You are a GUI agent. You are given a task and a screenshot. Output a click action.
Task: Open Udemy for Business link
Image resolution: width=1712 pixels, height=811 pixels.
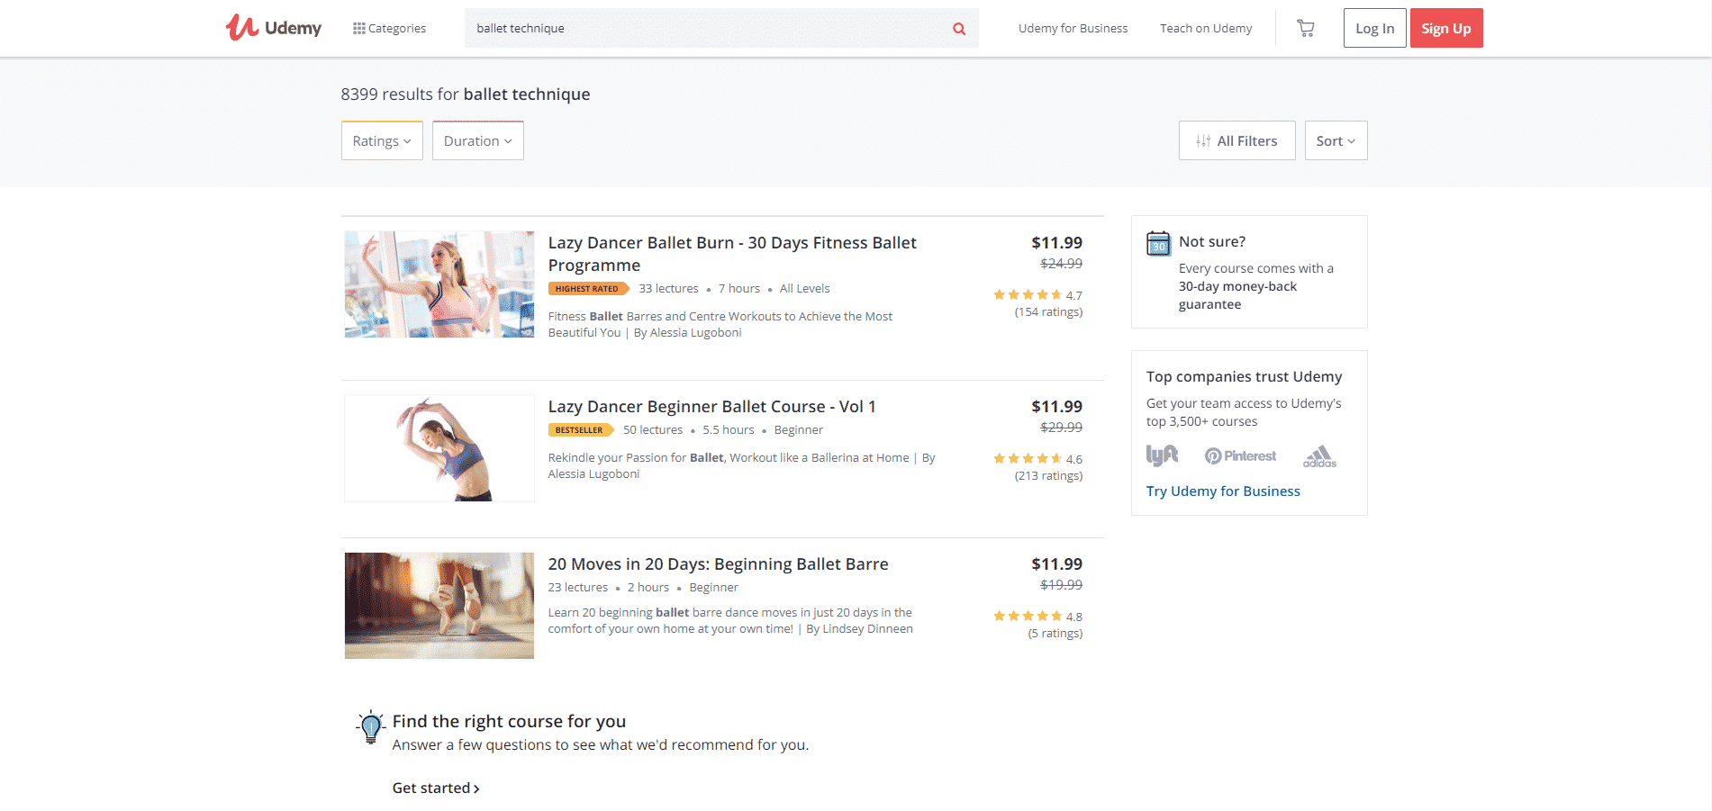point(1073,29)
